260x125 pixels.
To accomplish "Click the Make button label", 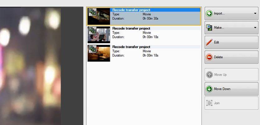I will pyautogui.click(x=219, y=28).
